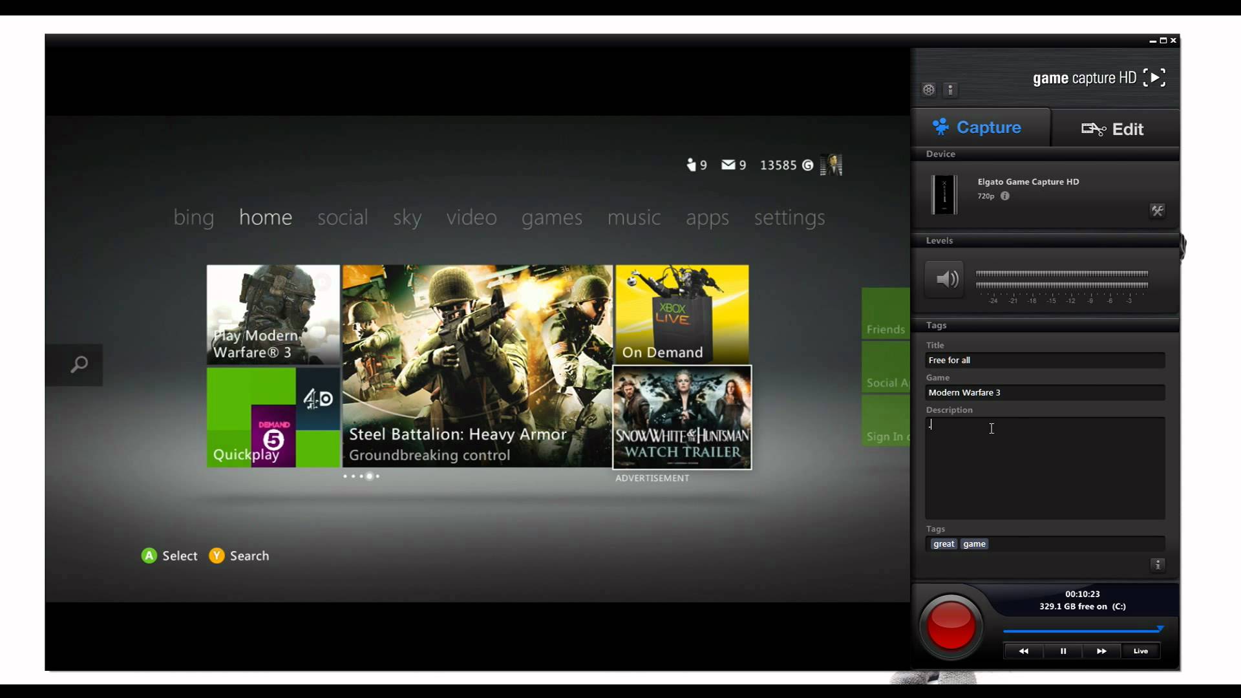1241x698 pixels.
Task: Open the gear preferences icon
Action: (929, 90)
